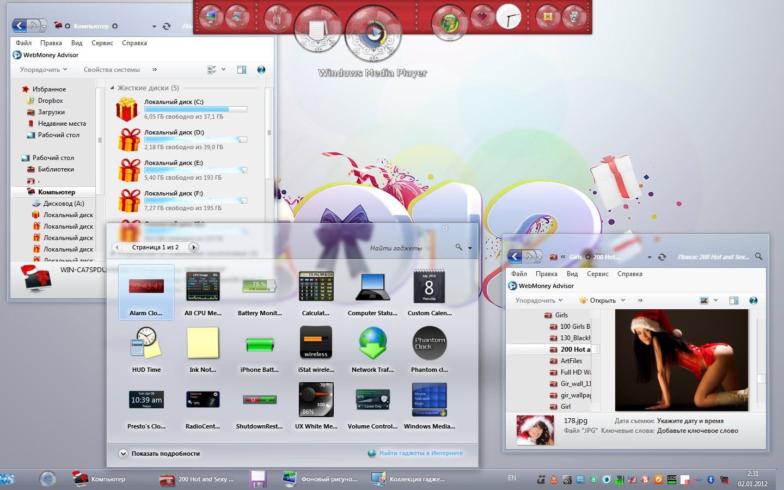Open the Правка menu in Computer window

pos(51,43)
